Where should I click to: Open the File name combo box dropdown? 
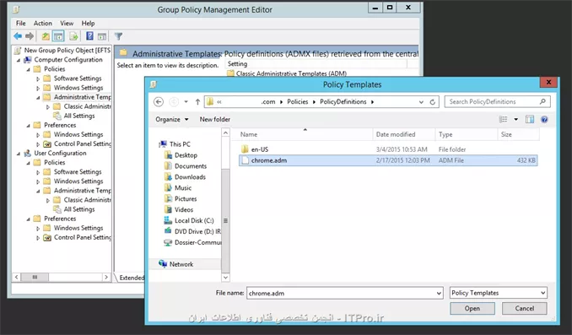pos(439,293)
